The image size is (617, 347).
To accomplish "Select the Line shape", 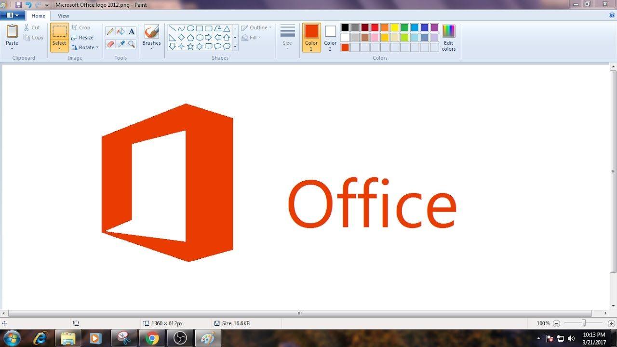I will coord(172,28).
